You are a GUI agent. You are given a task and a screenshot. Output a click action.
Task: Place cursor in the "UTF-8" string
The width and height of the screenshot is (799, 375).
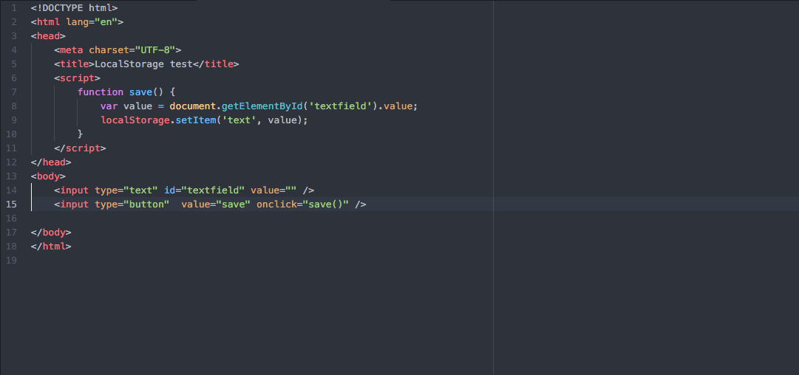(x=155, y=50)
